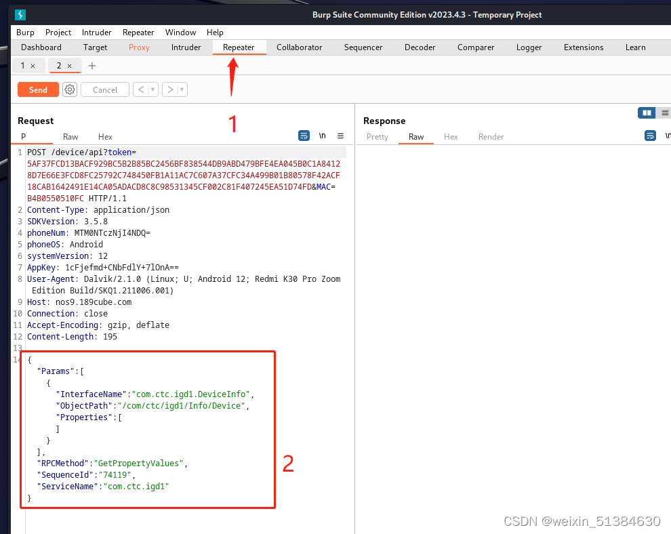The height and width of the screenshot is (534, 671).
Task: Switch to Repeater tab 1
Action: pos(22,66)
